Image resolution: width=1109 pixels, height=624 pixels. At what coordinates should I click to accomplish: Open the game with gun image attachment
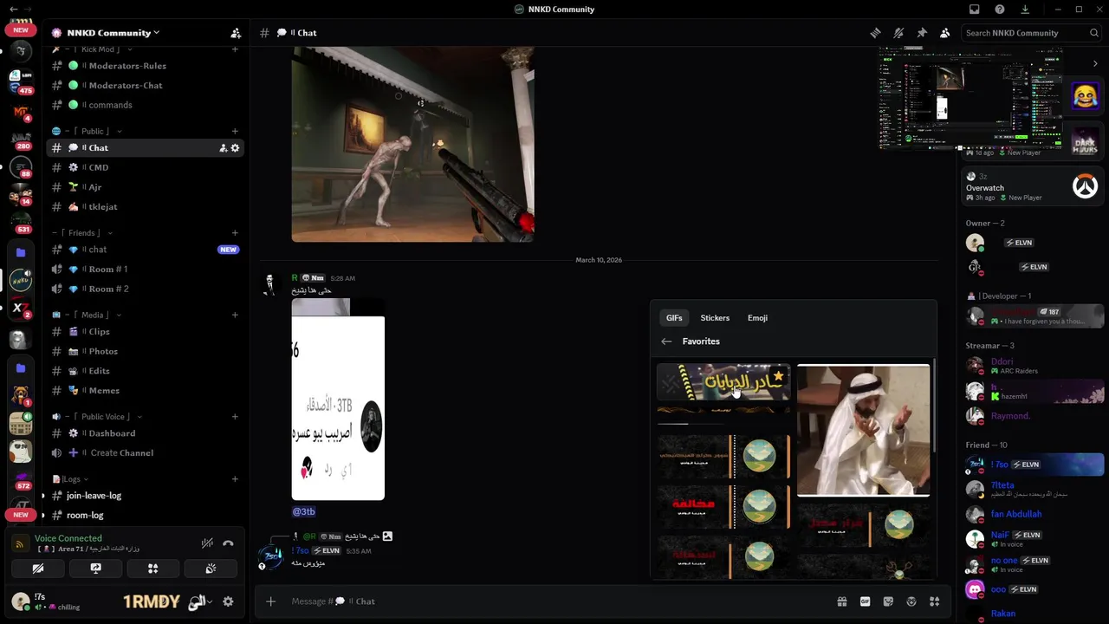[x=412, y=144]
